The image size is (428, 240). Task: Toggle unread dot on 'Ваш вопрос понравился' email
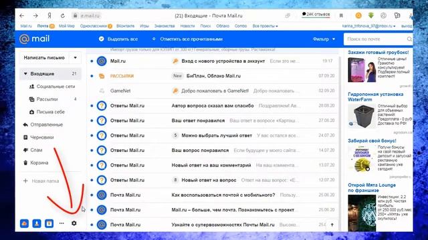[x=92, y=150]
